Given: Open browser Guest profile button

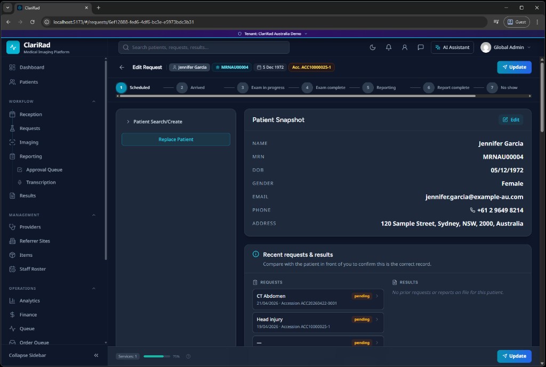Looking at the screenshot, I should tap(516, 22).
